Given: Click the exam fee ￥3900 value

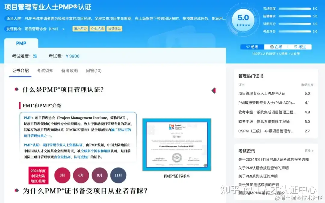Looking at the screenshot, I should (73, 56).
